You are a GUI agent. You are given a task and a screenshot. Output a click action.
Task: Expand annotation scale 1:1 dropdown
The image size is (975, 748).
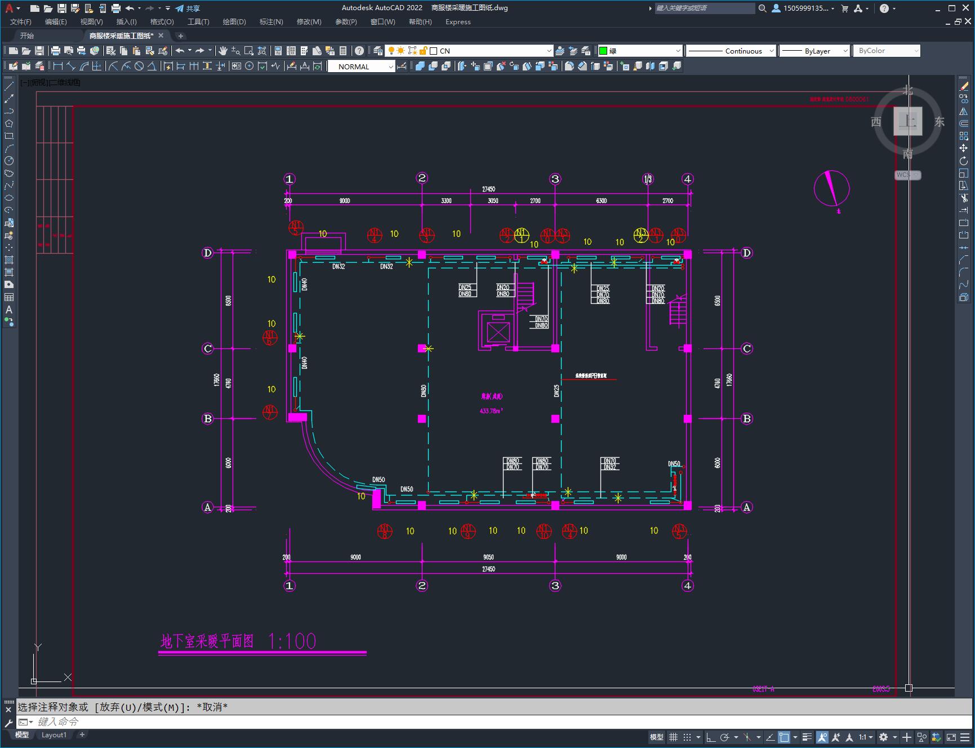pyautogui.click(x=871, y=737)
